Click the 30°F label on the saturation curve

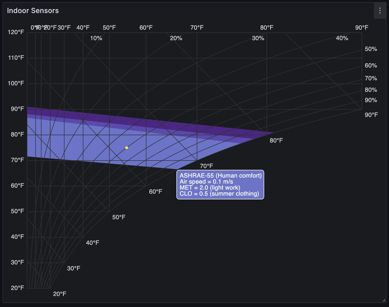point(74,268)
